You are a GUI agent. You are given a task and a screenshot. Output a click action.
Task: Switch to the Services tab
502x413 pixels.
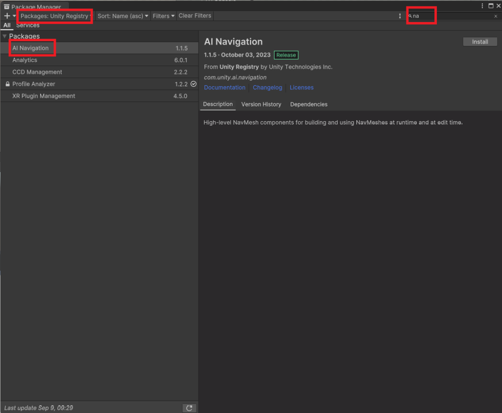28,26
